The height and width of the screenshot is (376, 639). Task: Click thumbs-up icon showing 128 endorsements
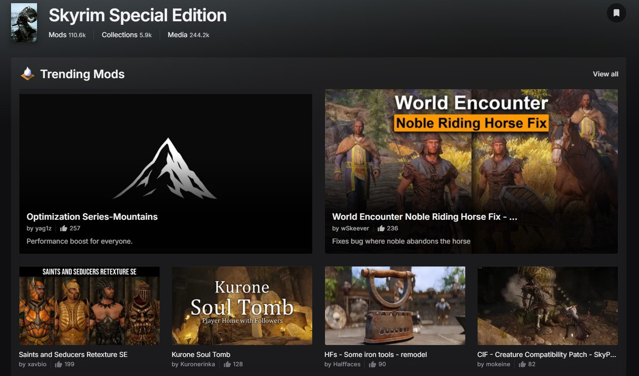coord(227,365)
